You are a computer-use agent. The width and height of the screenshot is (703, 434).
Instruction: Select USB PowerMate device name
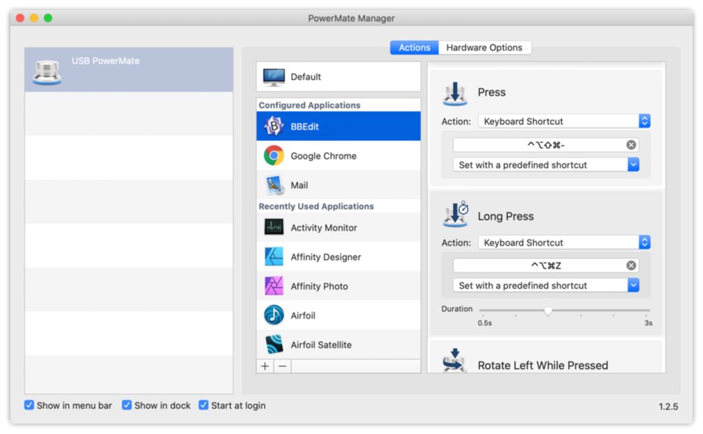click(x=105, y=61)
